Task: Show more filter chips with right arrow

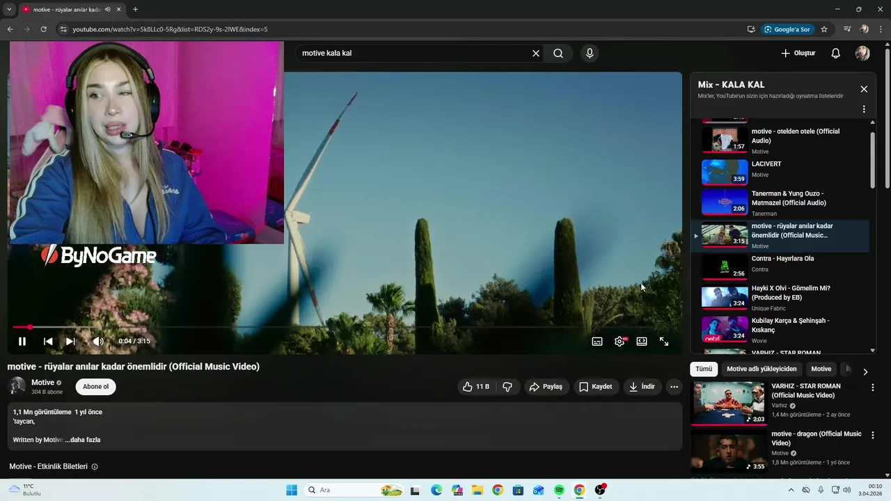Action: tap(865, 372)
